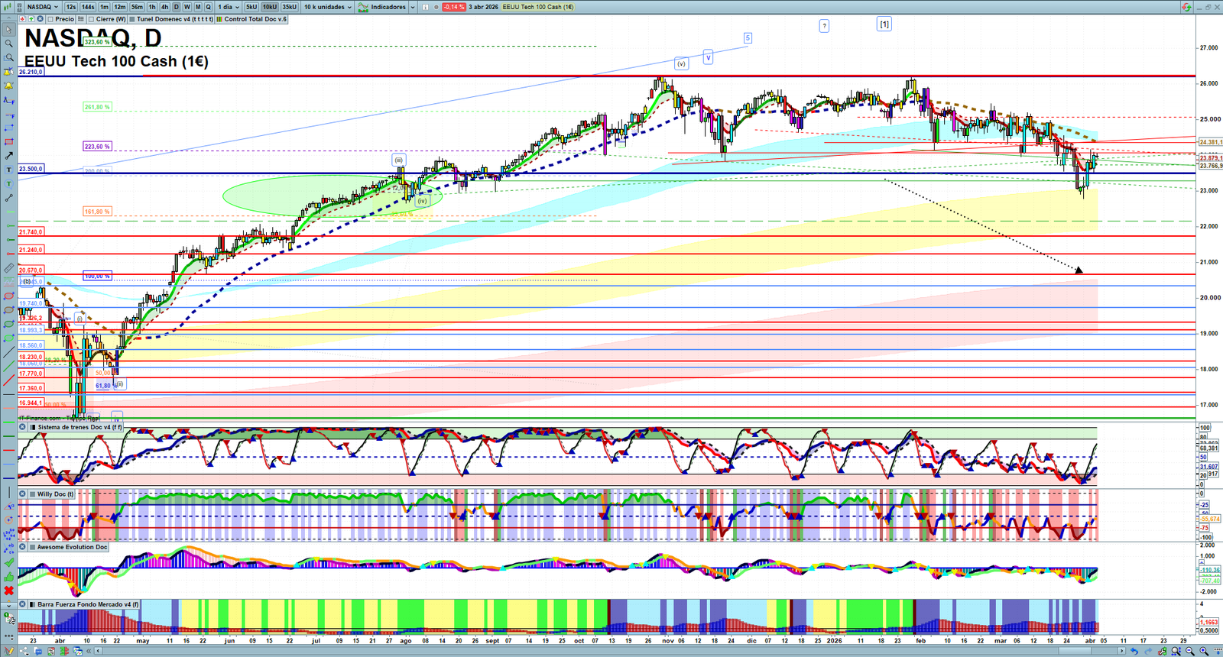Close the Awesome Evolution Doc panel
Image resolution: width=1223 pixels, height=657 pixels.
23,547
